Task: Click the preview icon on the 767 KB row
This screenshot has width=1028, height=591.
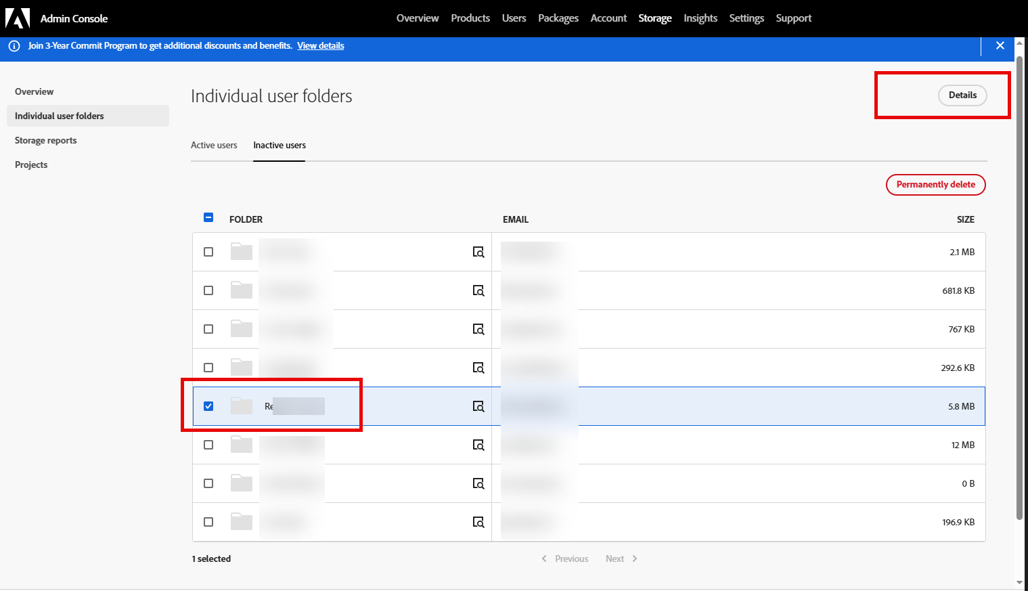Action: point(478,329)
